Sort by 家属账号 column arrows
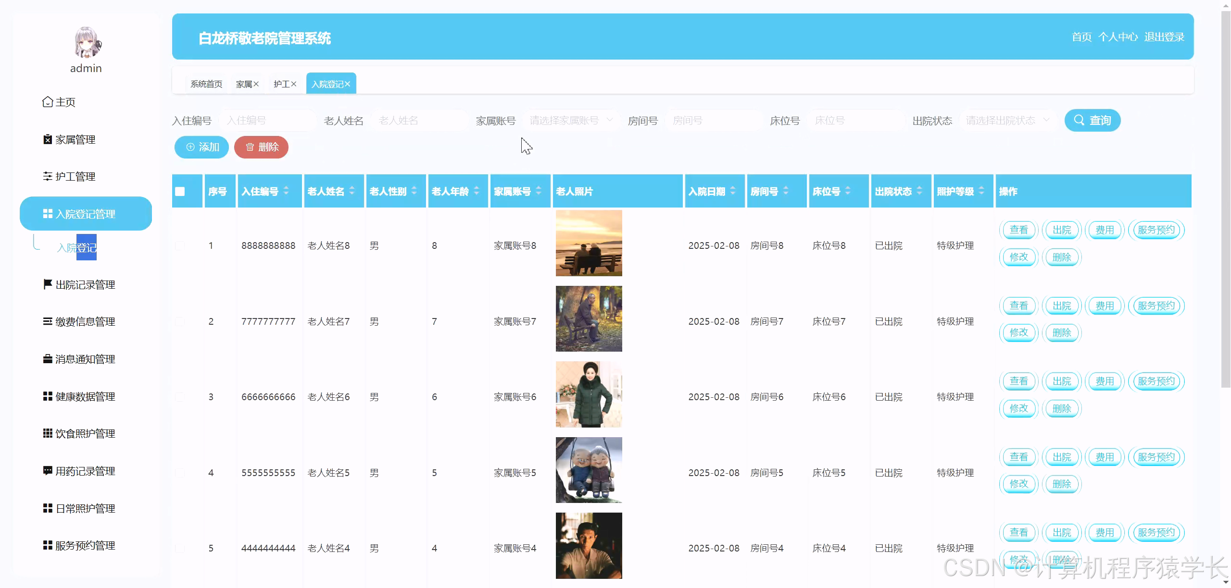Screen dimensions: 1231x588 (x=539, y=191)
